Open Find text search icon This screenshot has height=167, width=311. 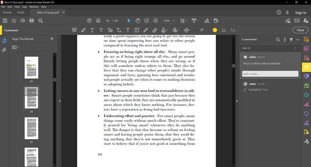point(41,21)
